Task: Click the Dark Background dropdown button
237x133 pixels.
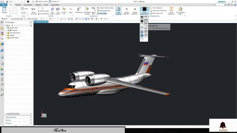Action: pos(144,11)
